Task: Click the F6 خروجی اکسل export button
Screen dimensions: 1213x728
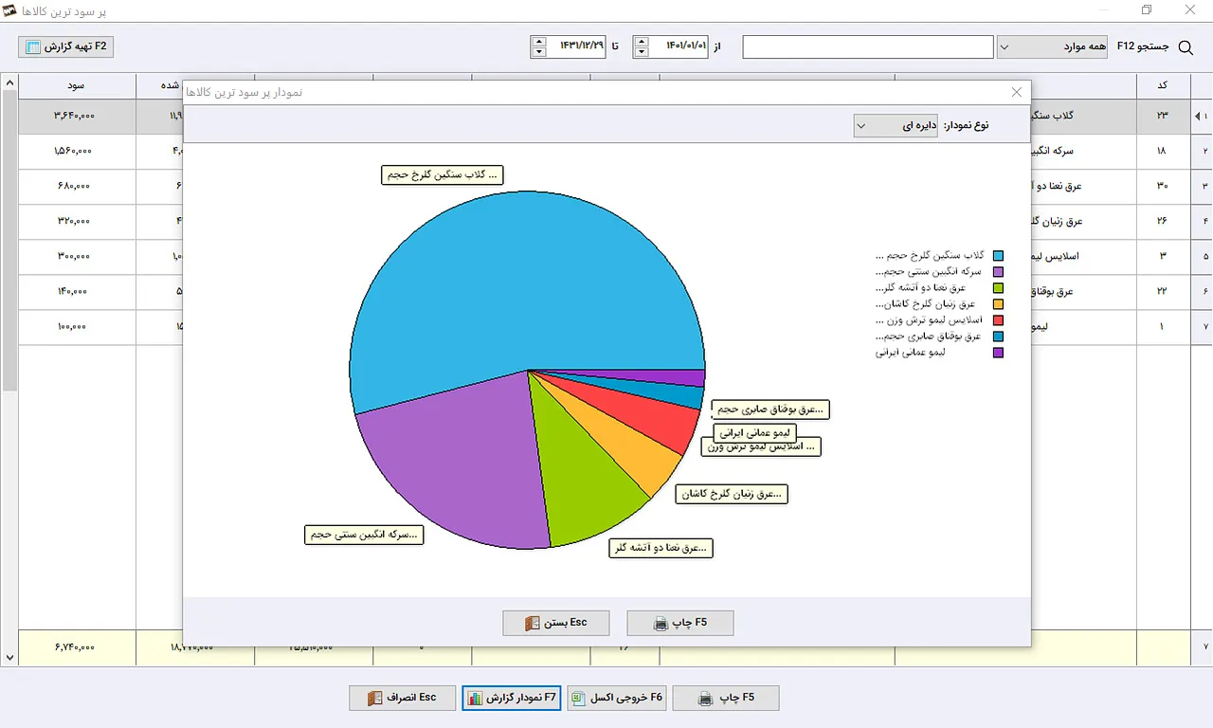Action: [x=618, y=698]
